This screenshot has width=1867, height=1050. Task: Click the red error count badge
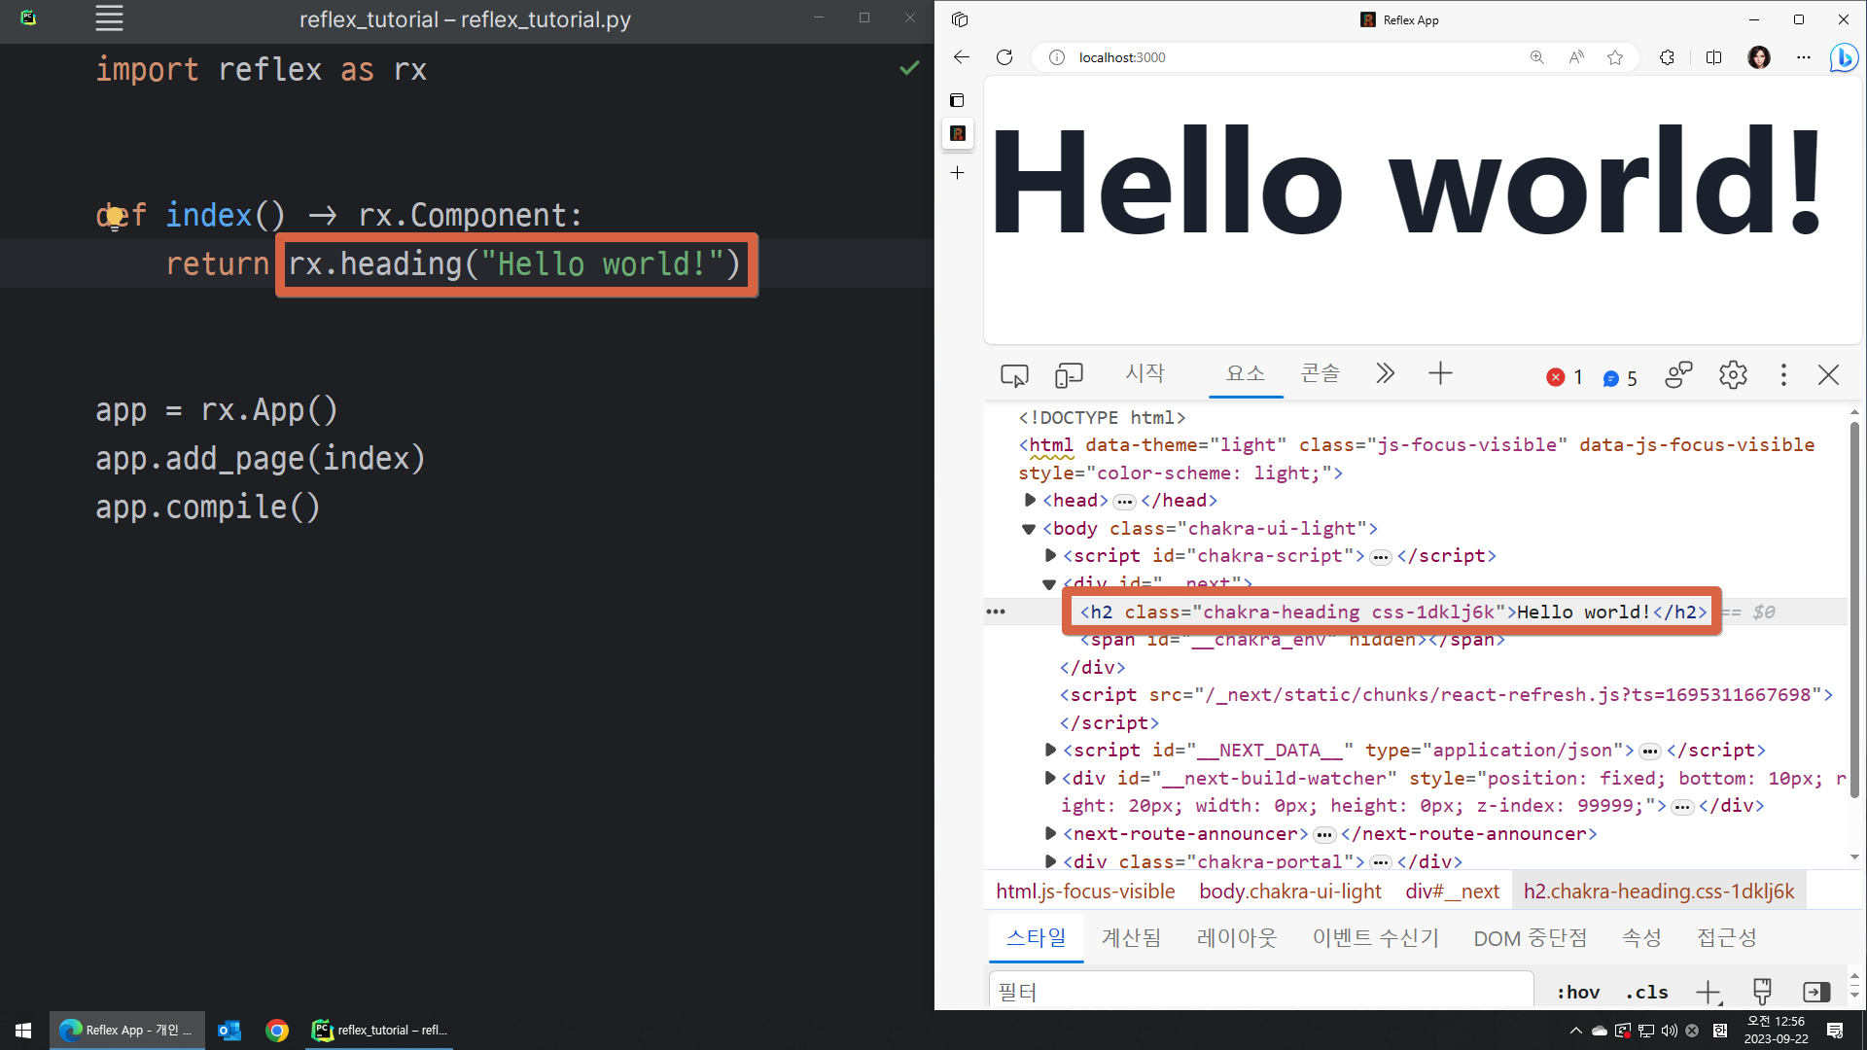click(1564, 377)
